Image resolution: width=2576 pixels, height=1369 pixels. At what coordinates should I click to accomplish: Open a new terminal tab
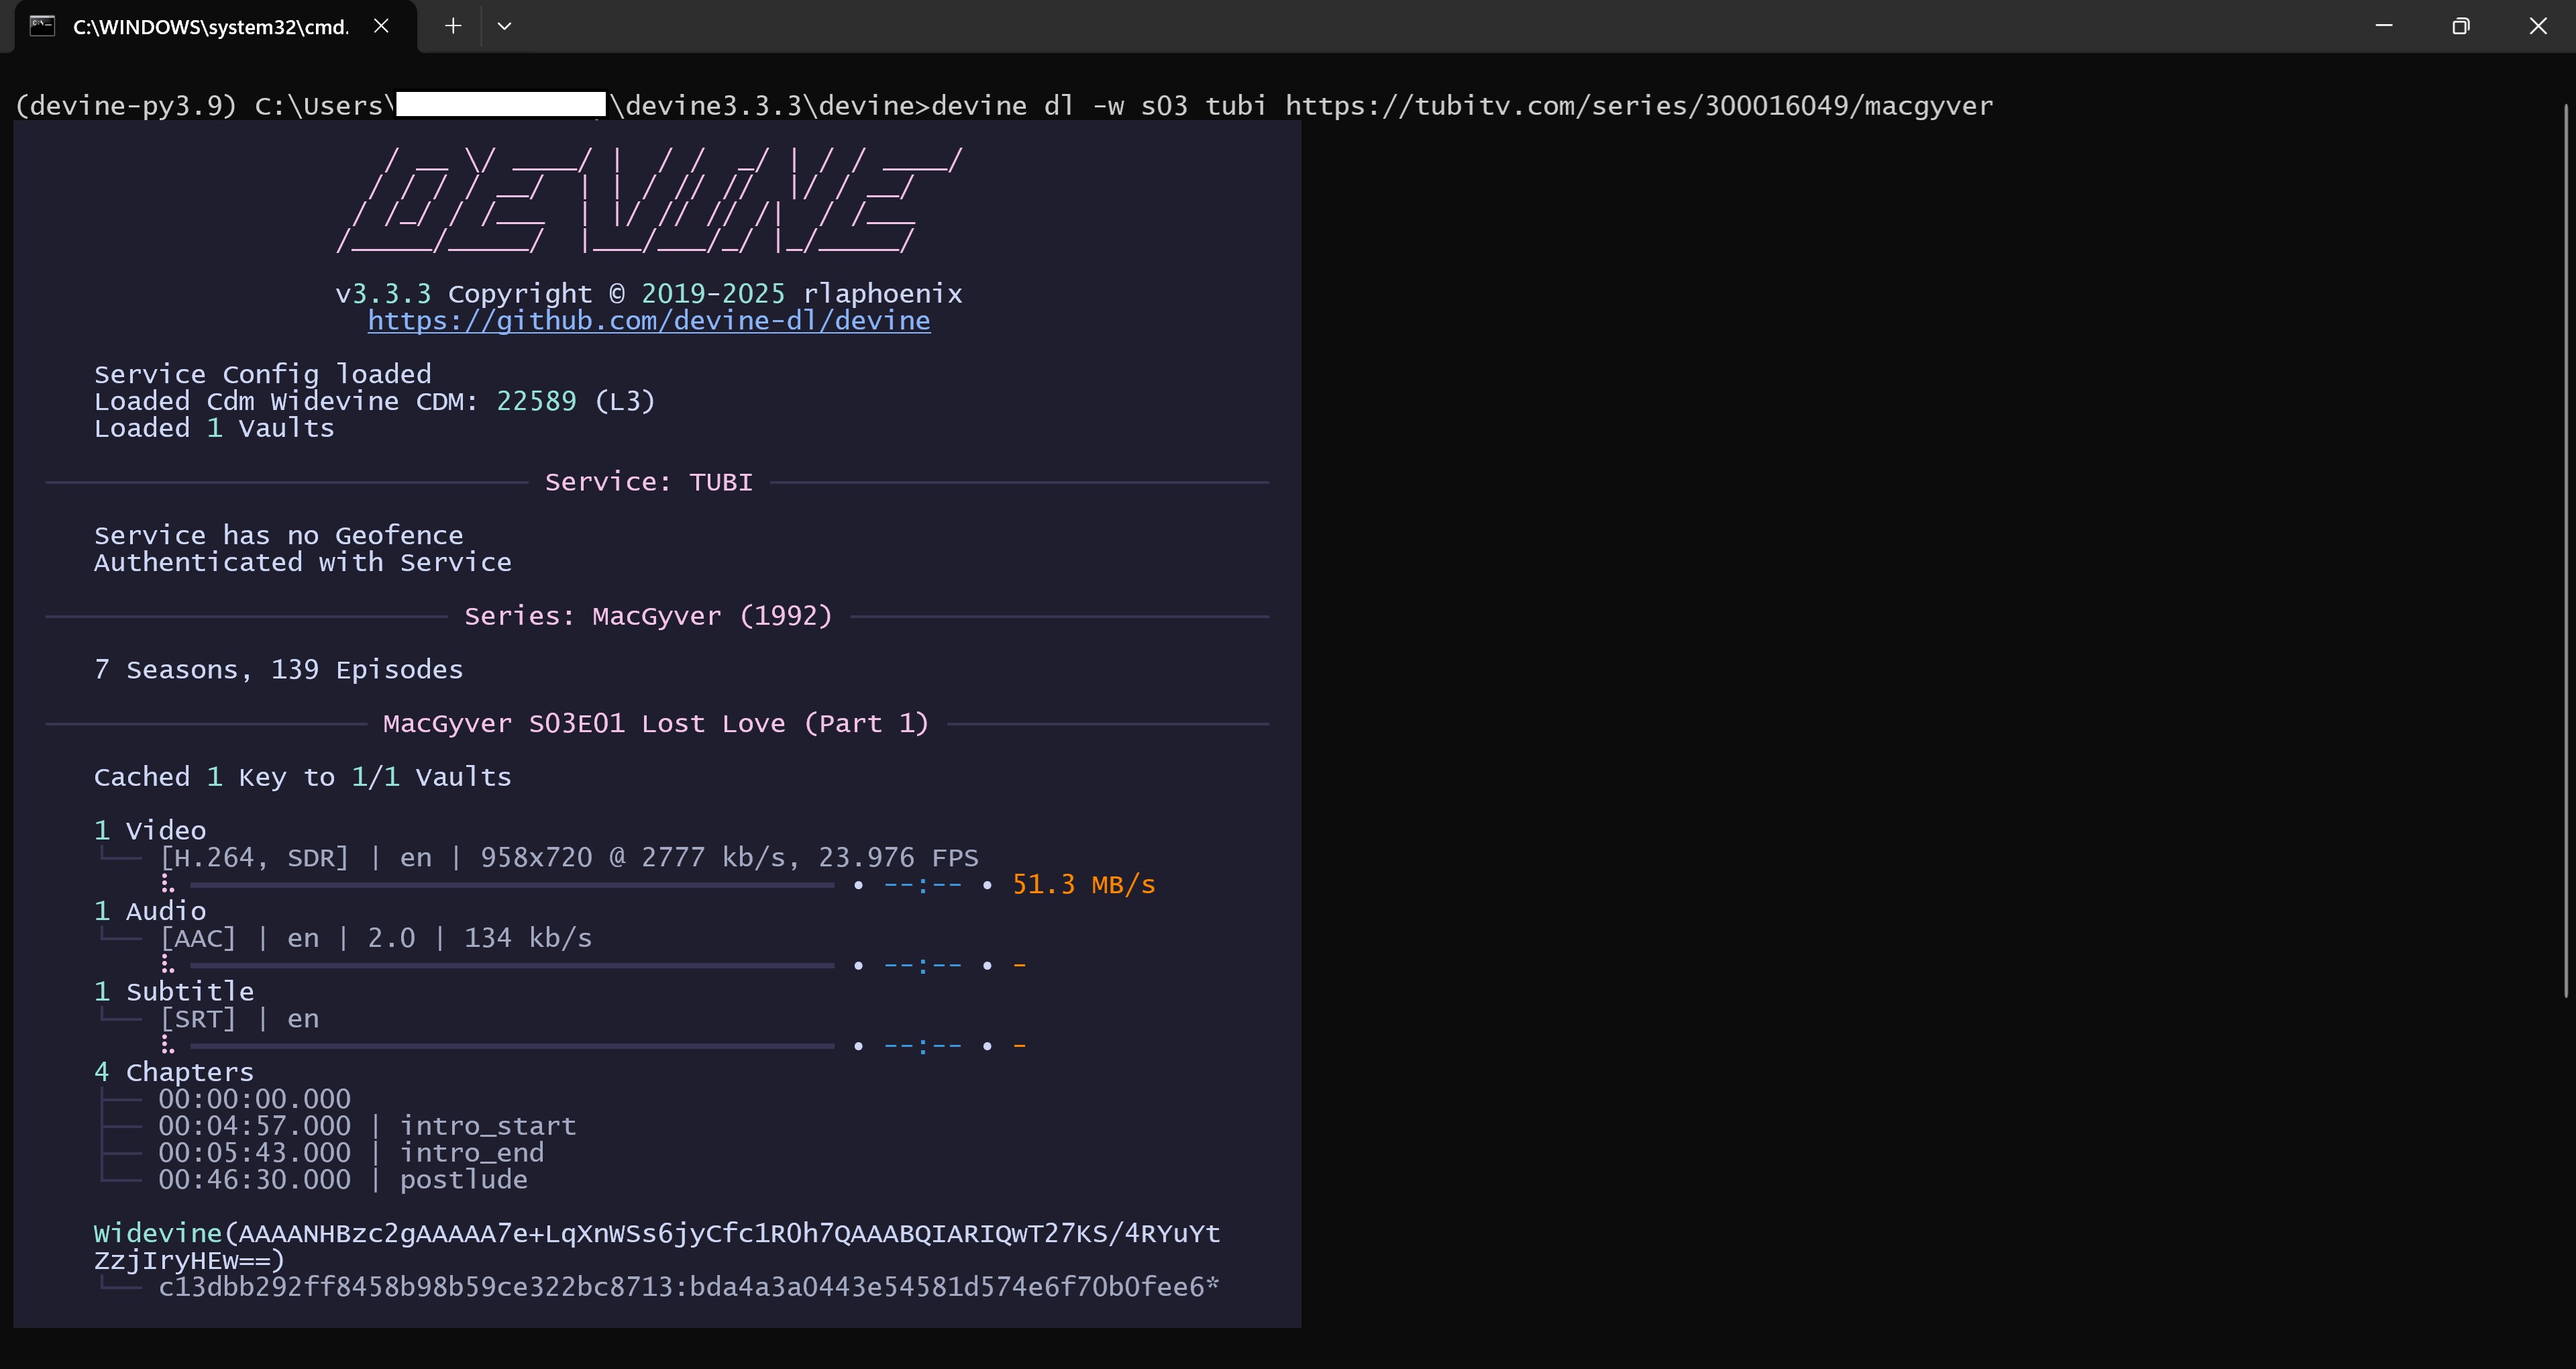pyautogui.click(x=453, y=26)
